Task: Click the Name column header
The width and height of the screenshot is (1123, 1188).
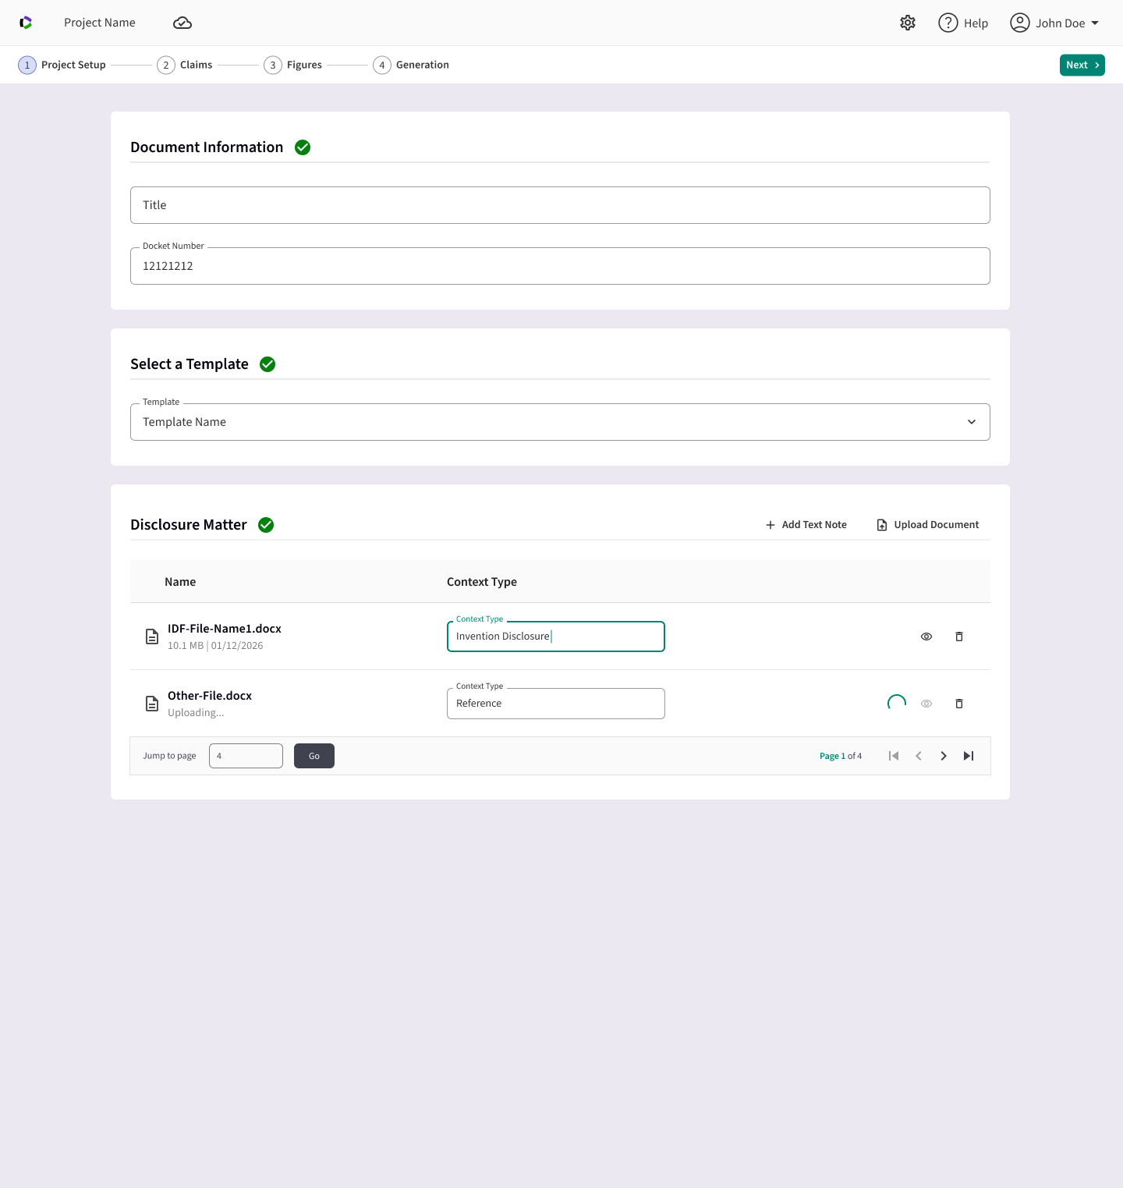Action: click(x=180, y=582)
